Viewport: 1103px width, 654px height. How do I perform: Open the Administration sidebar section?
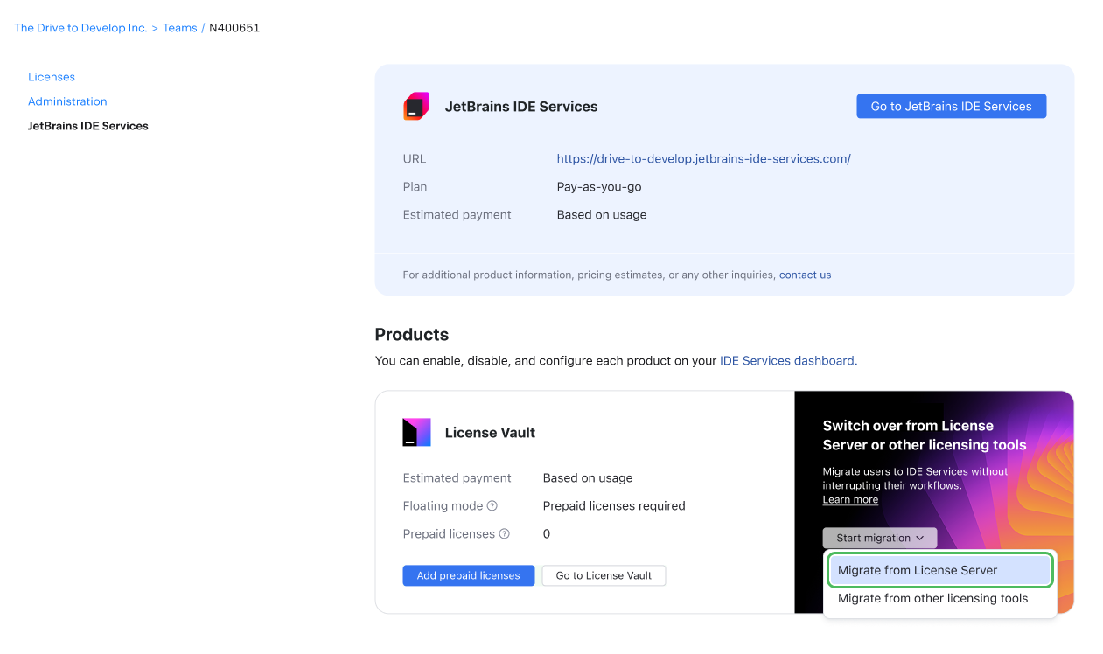[67, 101]
